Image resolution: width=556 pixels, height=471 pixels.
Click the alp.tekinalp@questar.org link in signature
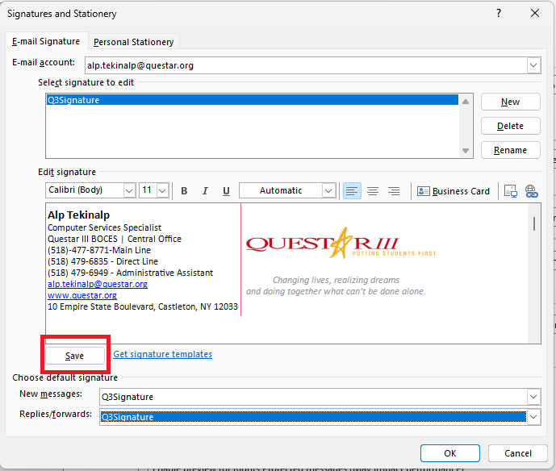point(98,284)
